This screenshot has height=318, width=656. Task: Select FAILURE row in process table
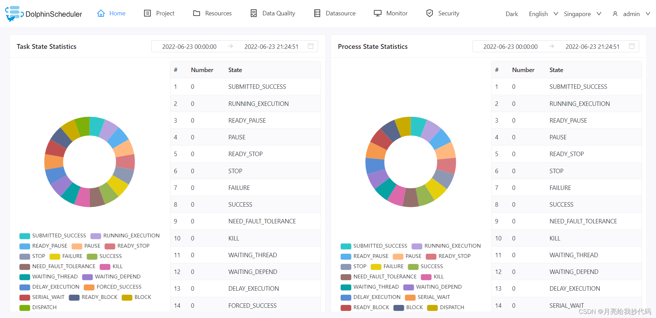(566, 188)
